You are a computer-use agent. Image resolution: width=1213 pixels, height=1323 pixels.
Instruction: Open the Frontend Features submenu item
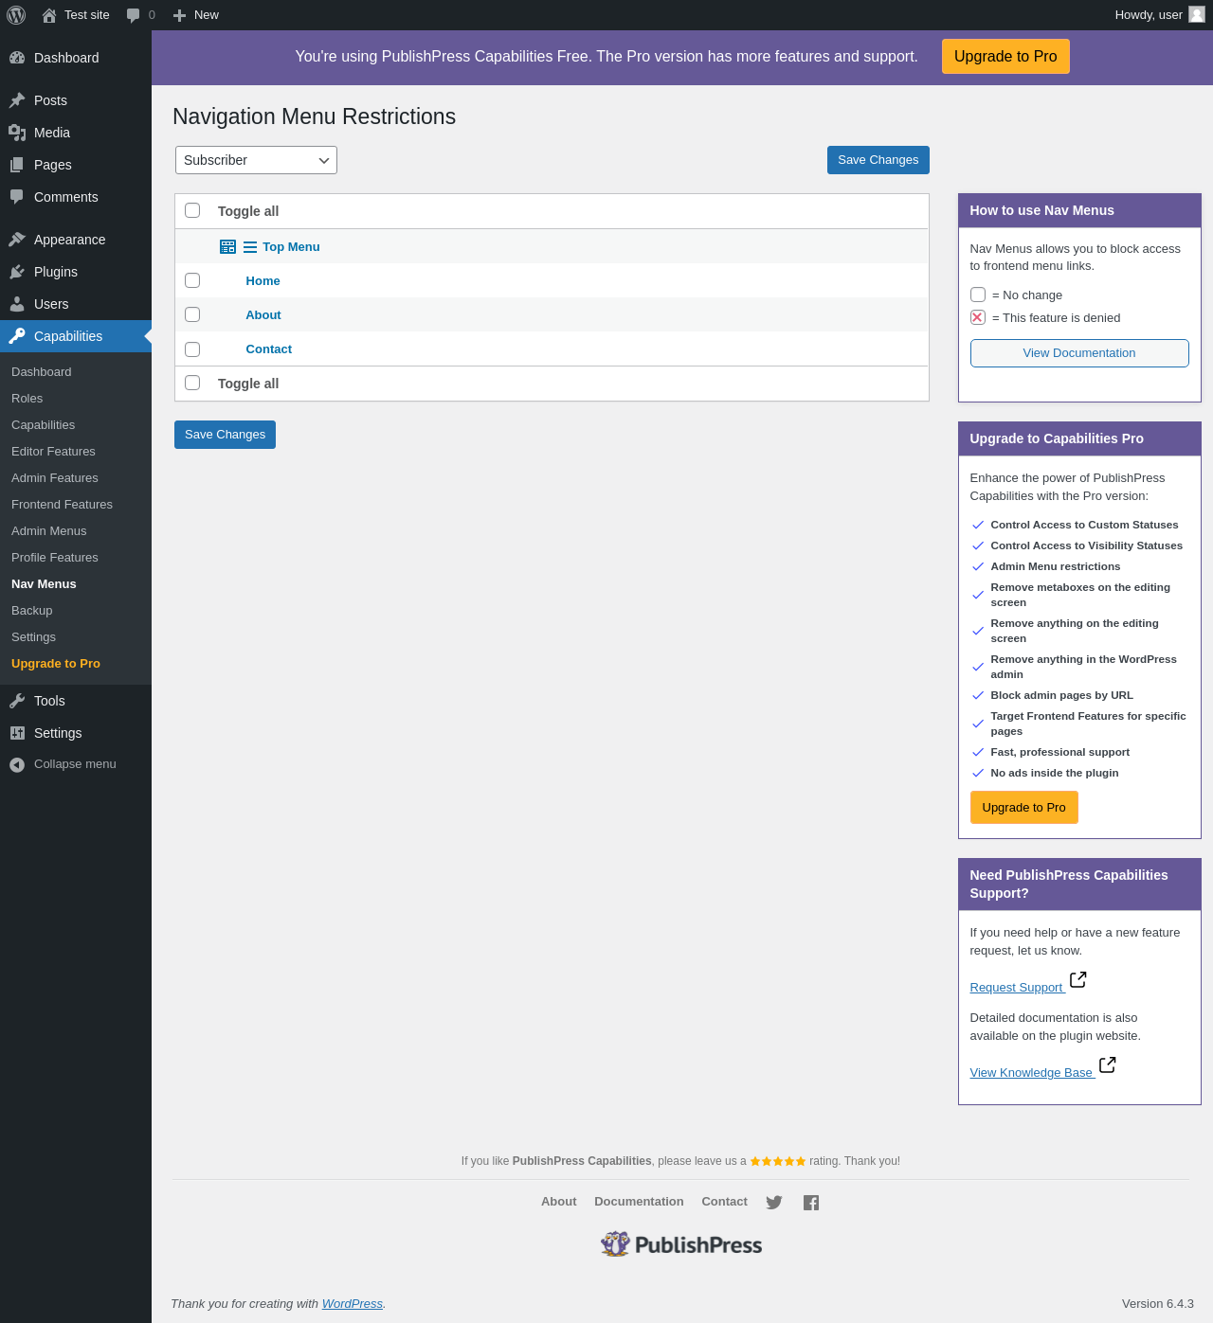click(x=62, y=505)
